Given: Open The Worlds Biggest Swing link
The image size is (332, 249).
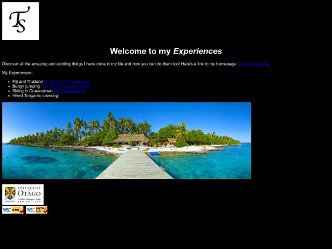Looking at the screenshot, I should (x=66, y=86).
